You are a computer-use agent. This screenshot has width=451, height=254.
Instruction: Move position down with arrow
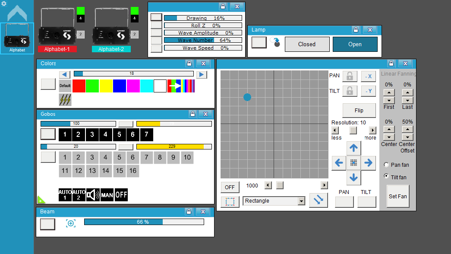click(353, 178)
